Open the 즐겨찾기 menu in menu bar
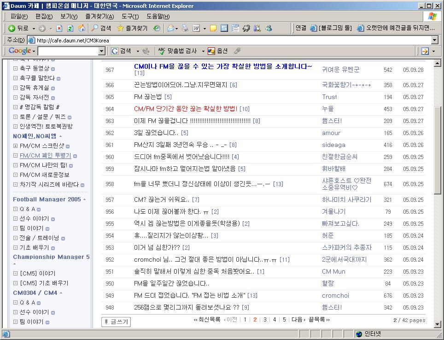This screenshot has width=444, height=340. (99, 17)
